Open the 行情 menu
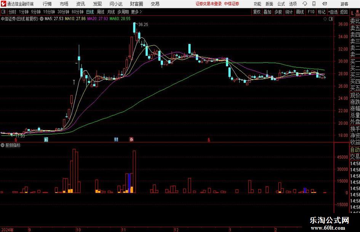 47,4
